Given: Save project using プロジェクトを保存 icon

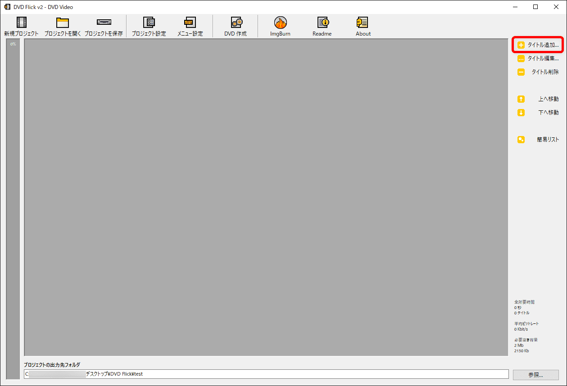Looking at the screenshot, I should (104, 23).
